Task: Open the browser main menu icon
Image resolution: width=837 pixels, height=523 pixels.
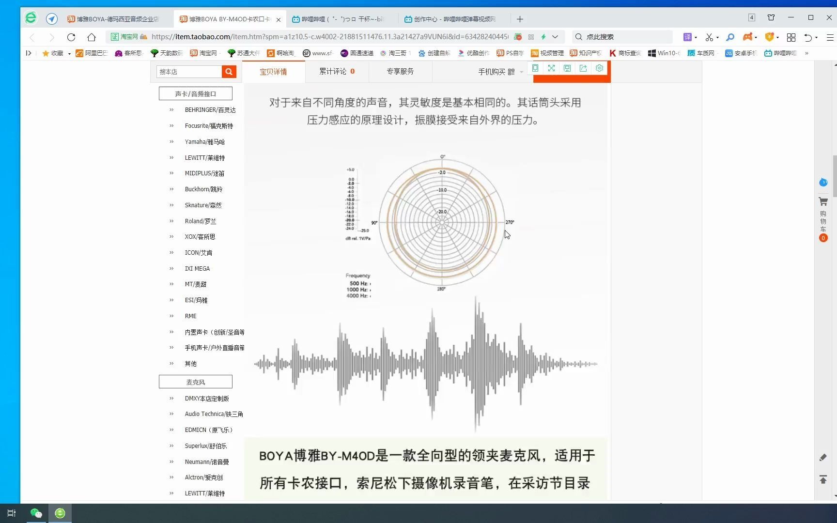Action: point(830,37)
